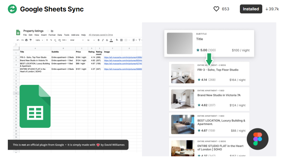Image resolution: width=281 pixels, height=163 pixels.
Task: Click the Installed button
Action: coord(251,9)
